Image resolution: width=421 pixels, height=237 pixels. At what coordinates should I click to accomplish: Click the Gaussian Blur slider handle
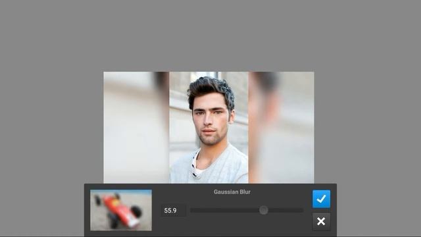click(x=264, y=210)
